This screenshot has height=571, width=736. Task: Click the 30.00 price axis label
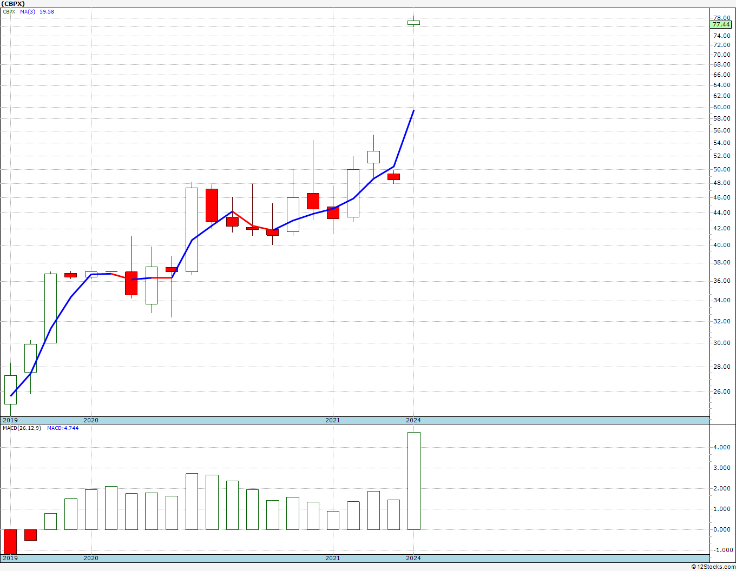click(x=721, y=343)
